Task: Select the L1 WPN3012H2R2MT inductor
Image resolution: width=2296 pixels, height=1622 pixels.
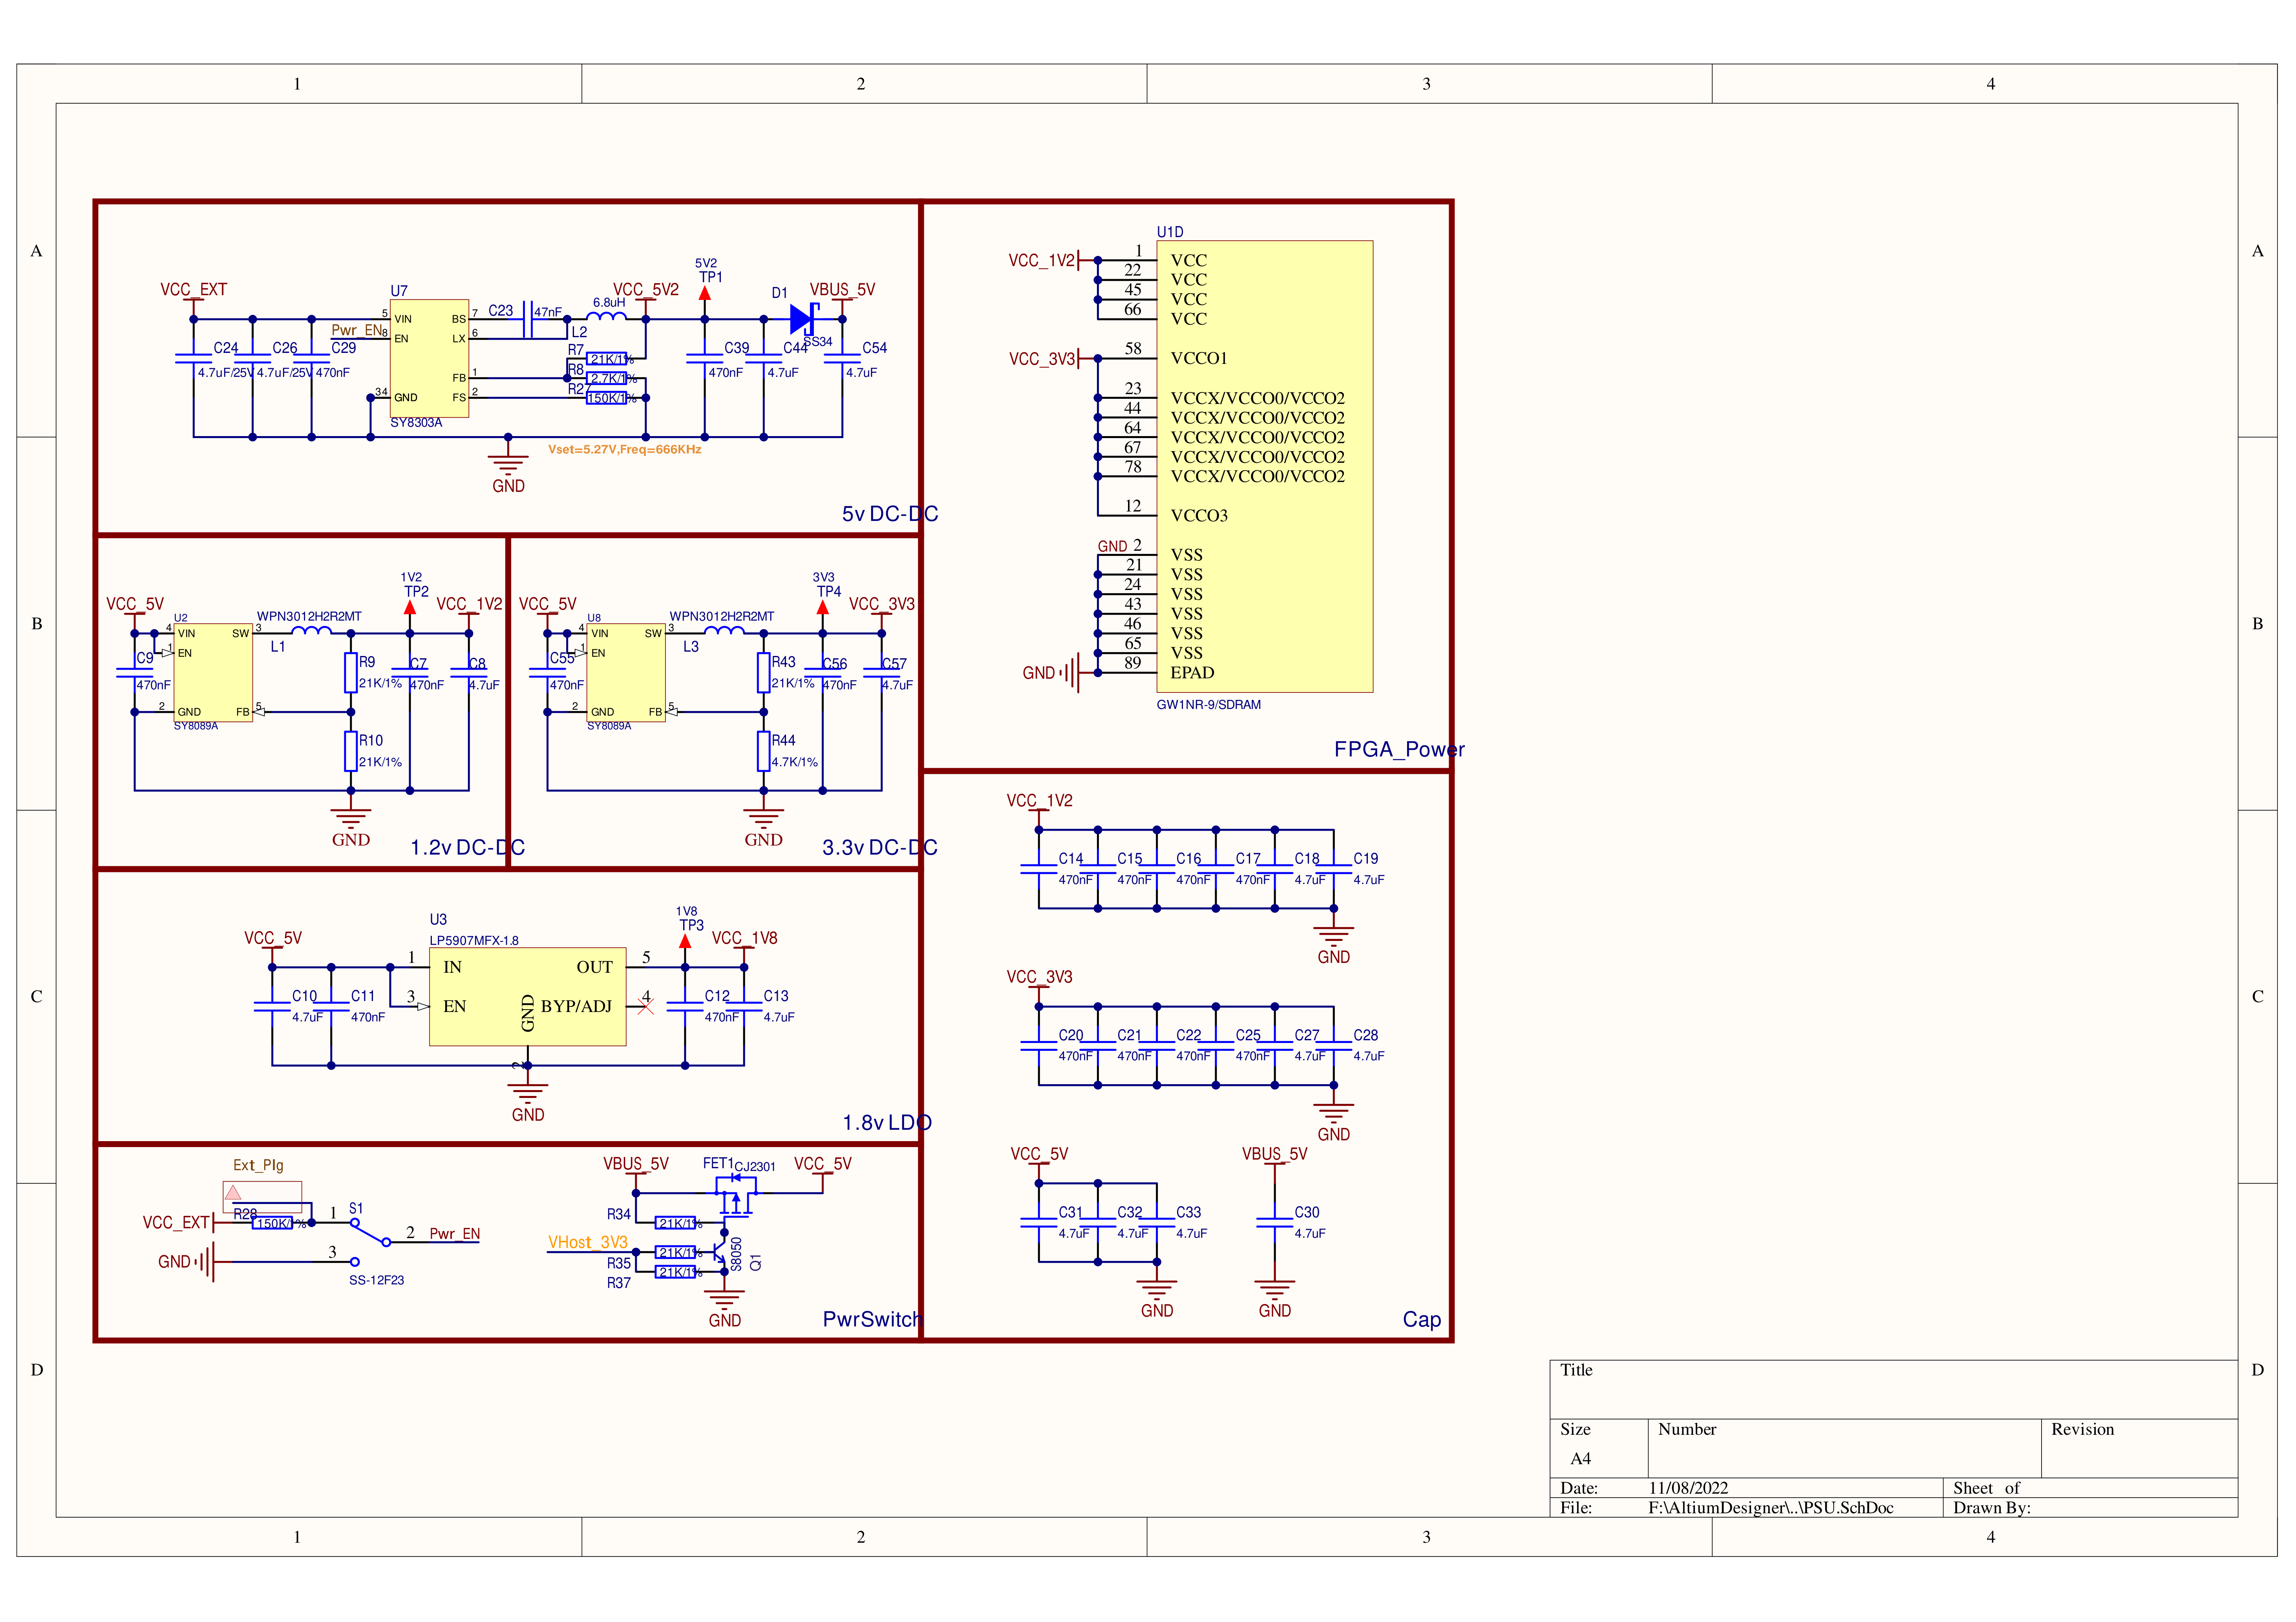Action: pyautogui.click(x=312, y=630)
